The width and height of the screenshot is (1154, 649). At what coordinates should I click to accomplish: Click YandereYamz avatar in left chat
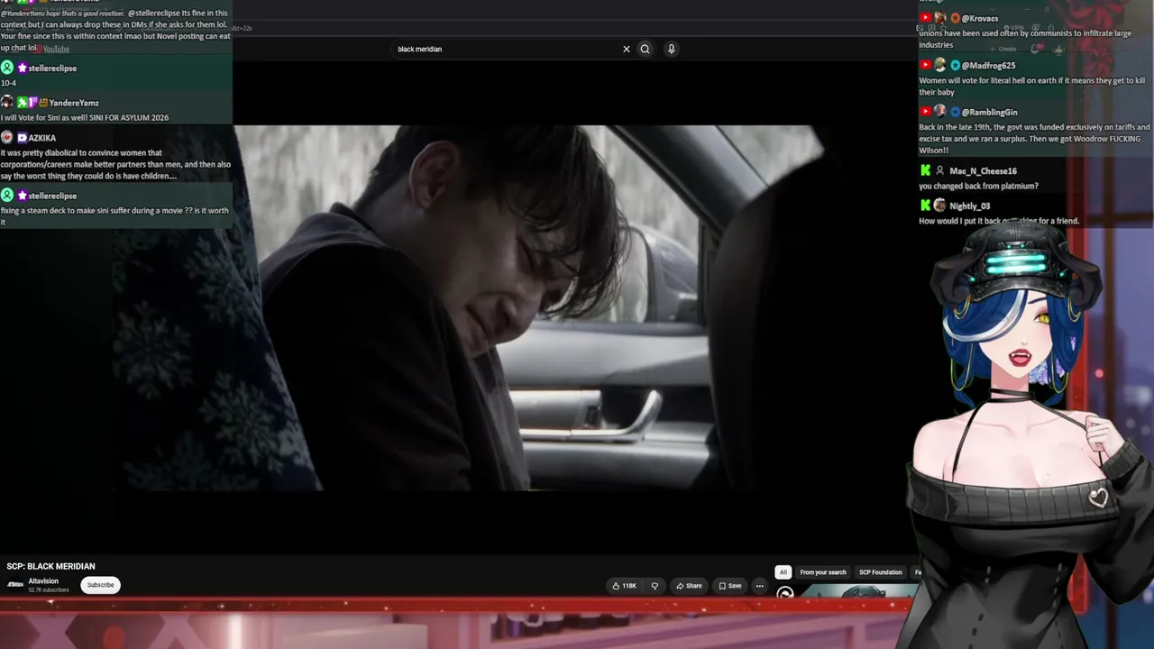click(7, 102)
